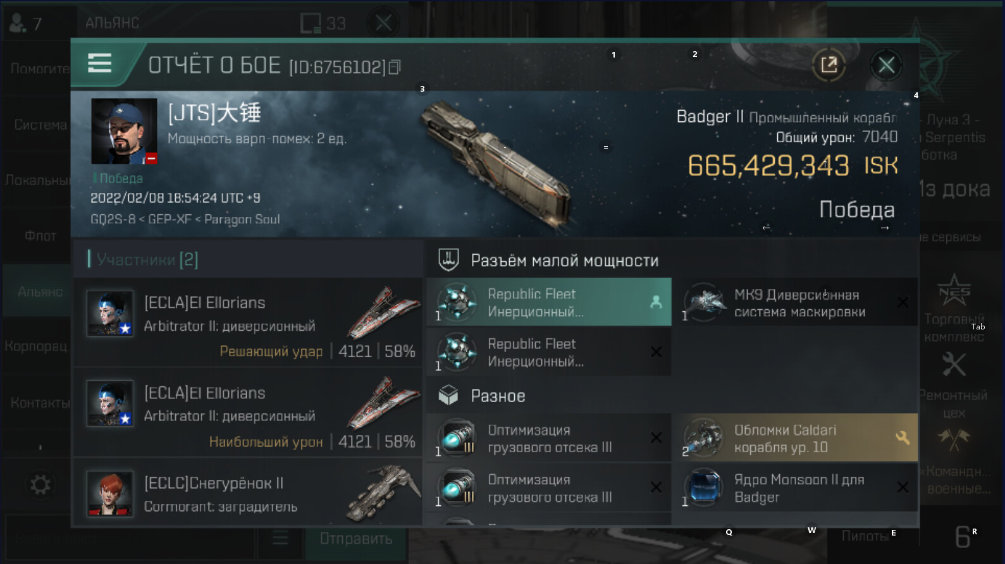The image size is (1005, 564).
Task: Select the Обломки Caldari корабля ур. 10 item
Action: [x=798, y=438]
